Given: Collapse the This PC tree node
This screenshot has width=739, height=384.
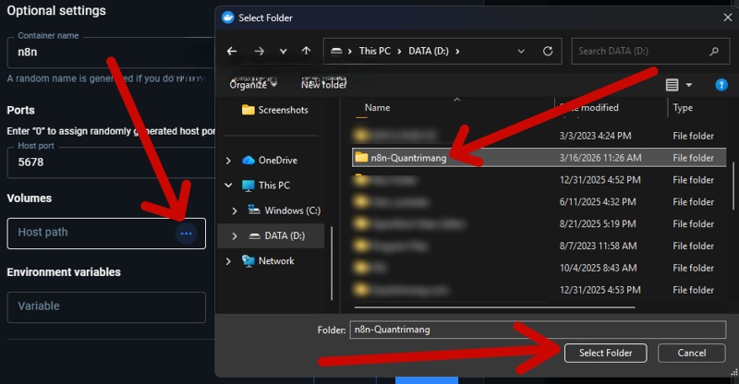Looking at the screenshot, I should (228, 186).
